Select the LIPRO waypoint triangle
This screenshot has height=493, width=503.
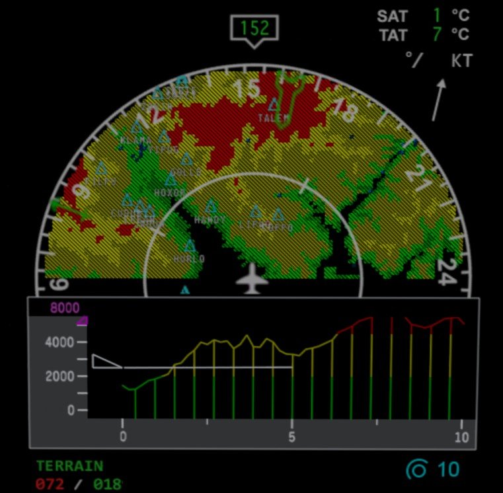pos(256,211)
